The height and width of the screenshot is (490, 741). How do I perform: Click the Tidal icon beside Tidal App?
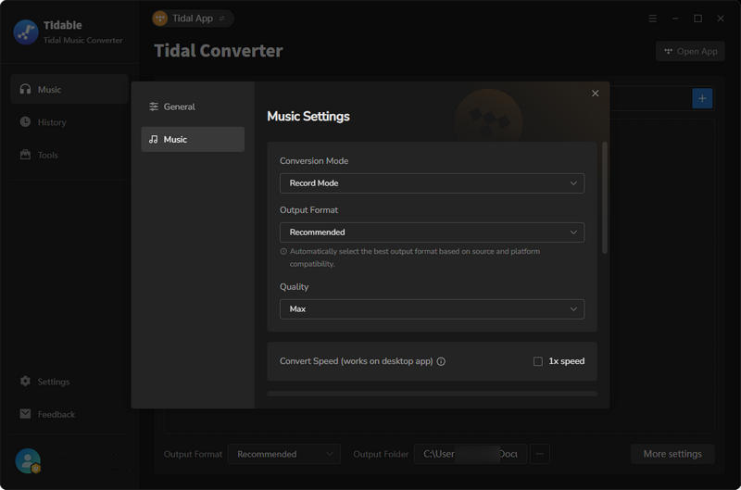tap(160, 19)
